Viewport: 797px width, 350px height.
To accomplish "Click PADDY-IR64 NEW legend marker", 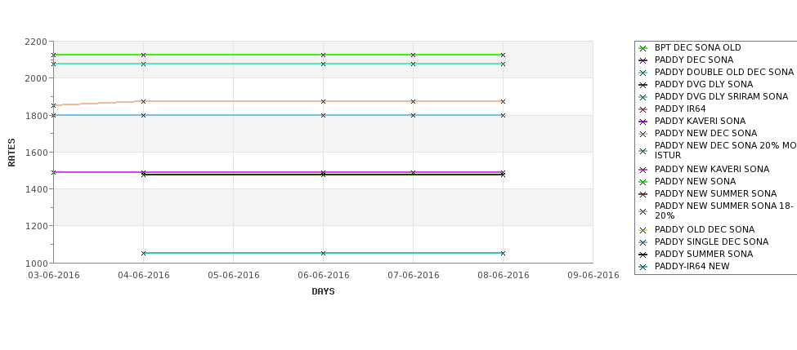I will click(x=643, y=267).
